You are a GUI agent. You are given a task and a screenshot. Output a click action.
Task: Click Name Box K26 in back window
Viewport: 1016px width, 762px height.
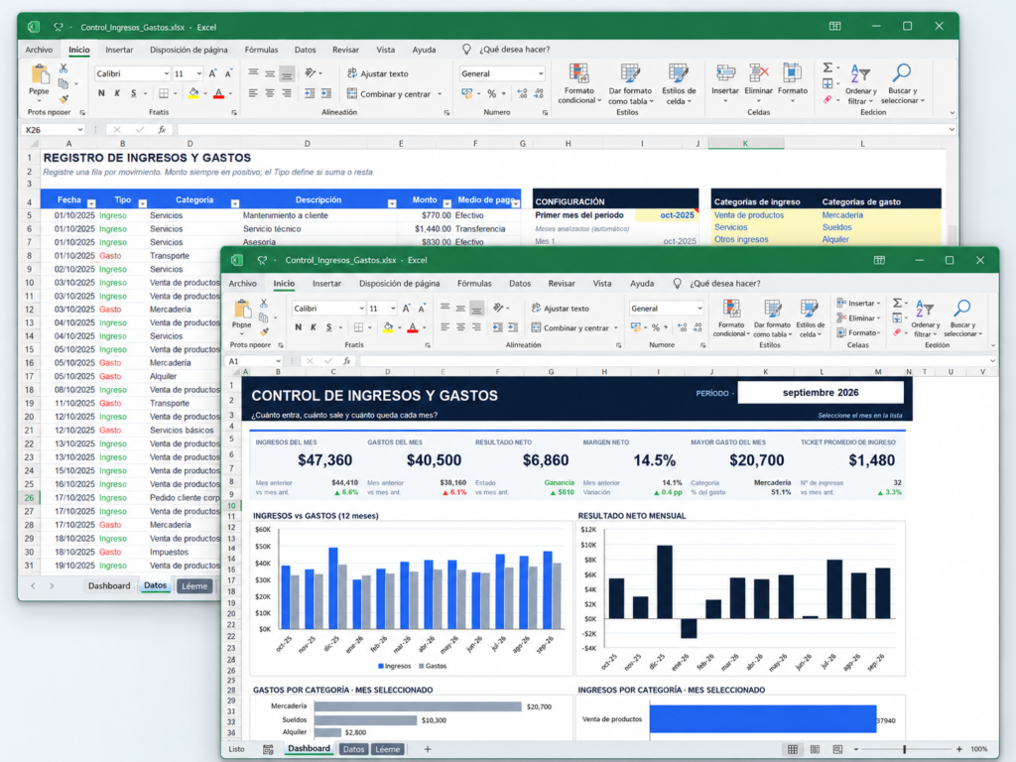(x=54, y=130)
